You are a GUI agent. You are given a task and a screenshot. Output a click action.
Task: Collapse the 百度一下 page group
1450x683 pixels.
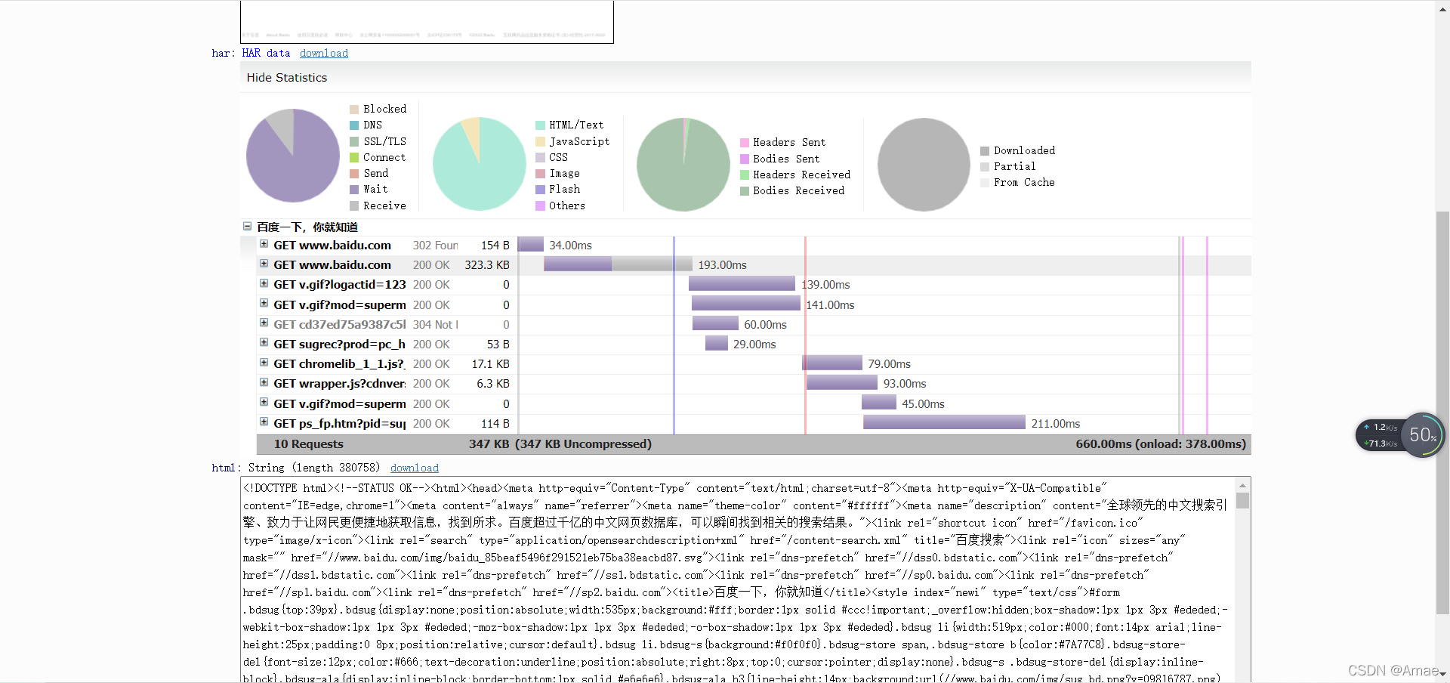[x=247, y=226]
